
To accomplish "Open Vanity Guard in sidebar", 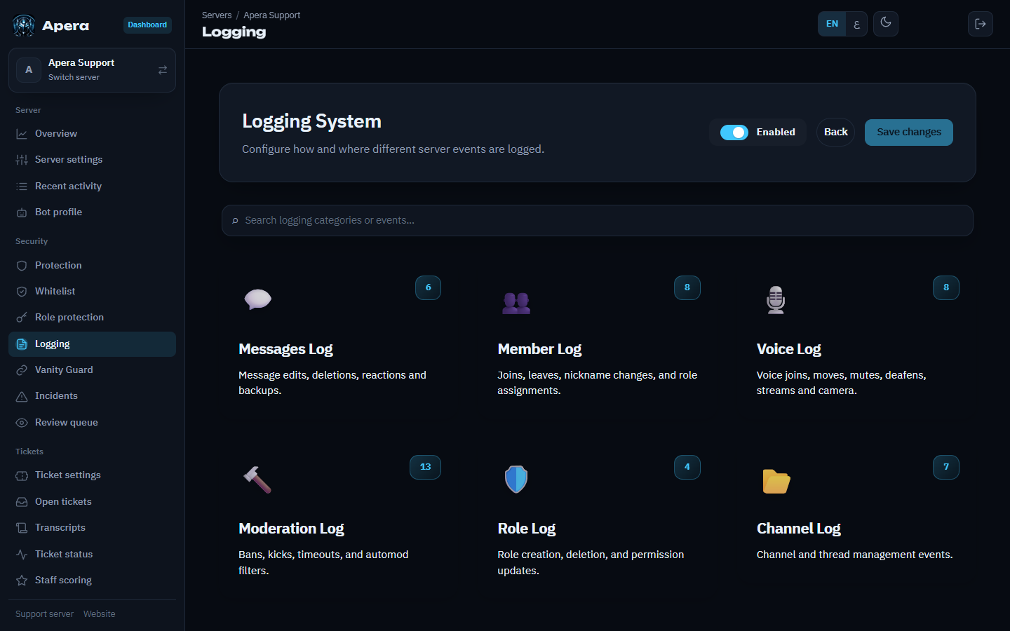I will (92, 370).
